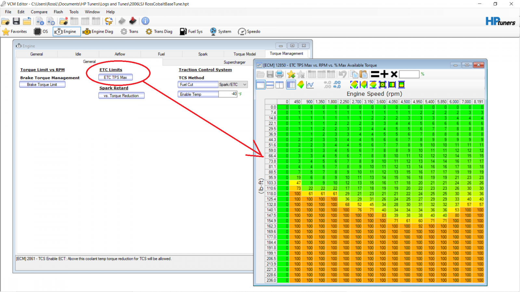
Task: Switch to the Spark tab
Action: pos(203,54)
